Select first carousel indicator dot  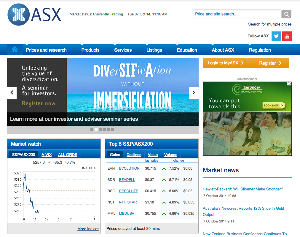point(92,130)
